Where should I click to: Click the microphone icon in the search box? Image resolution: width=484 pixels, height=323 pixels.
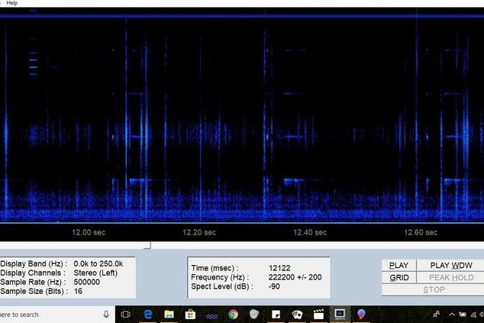click(x=106, y=315)
